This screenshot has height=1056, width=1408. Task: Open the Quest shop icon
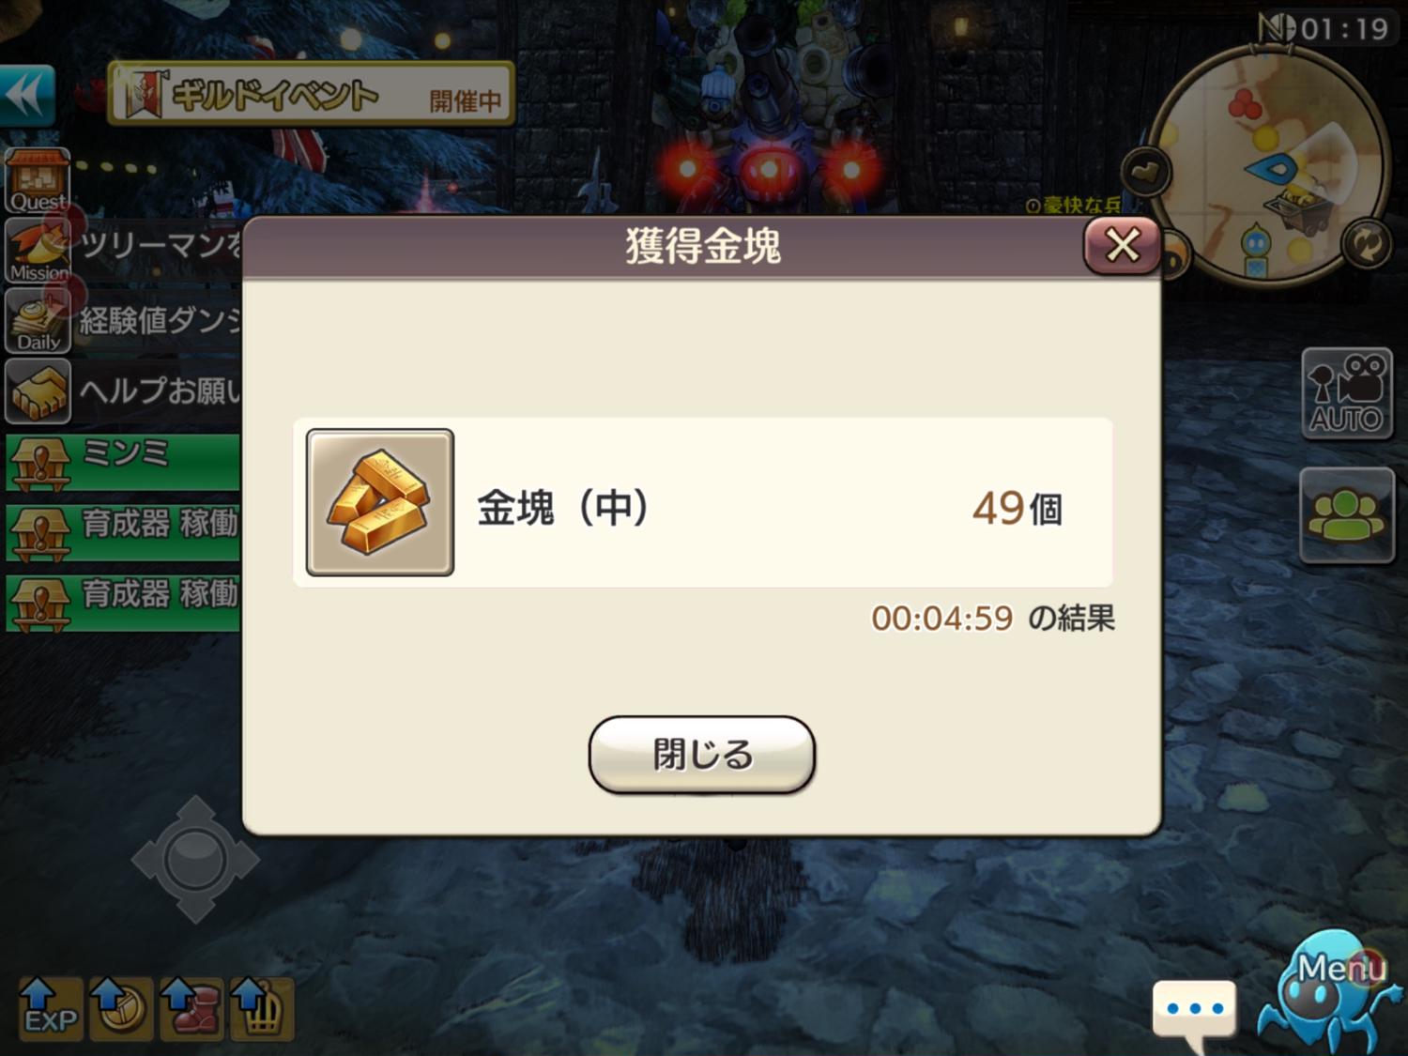coord(38,180)
